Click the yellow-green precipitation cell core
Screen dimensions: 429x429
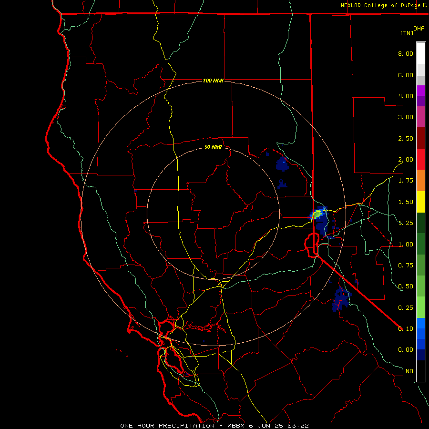[317, 214]
